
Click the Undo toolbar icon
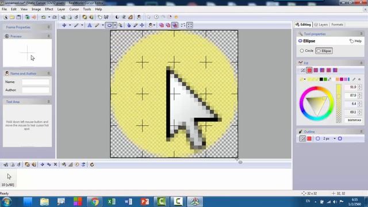coord(44,17)
